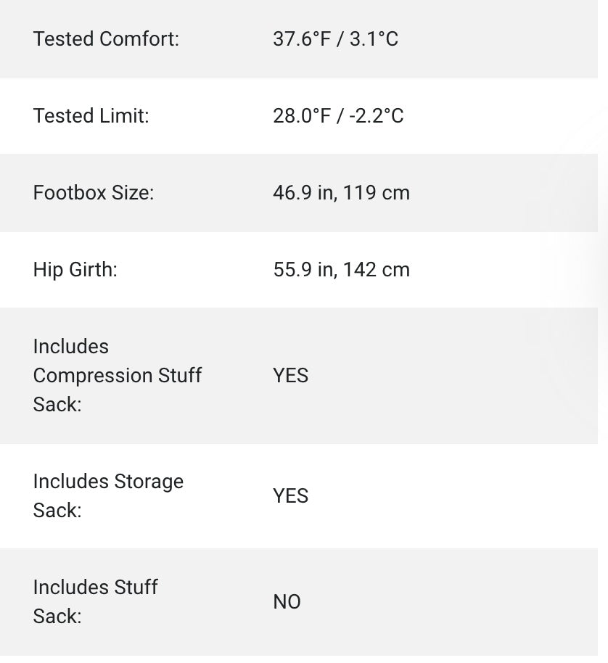
Task: Click the Tested Limit label
Action: coord(91,116)
